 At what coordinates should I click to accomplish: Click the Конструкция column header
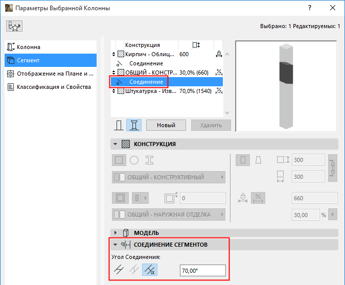click(143, 45)
